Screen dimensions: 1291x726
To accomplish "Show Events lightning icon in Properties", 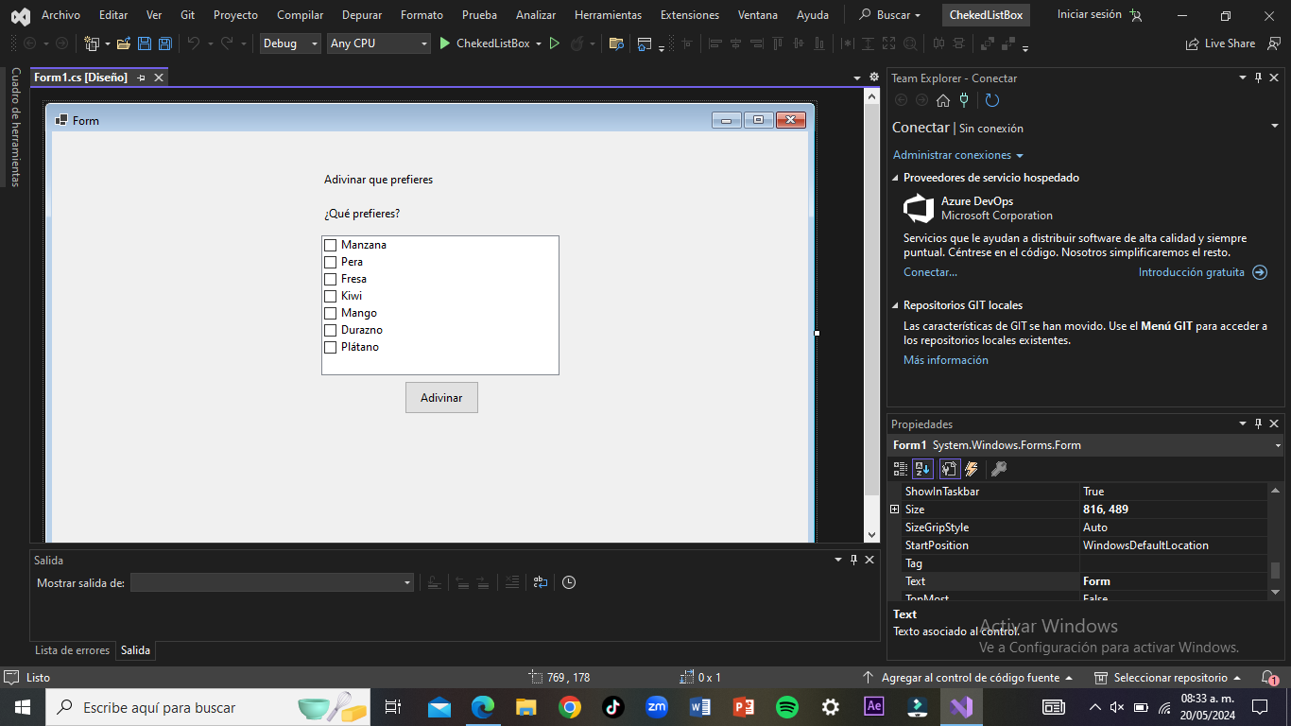I will (x=972, y=469).
